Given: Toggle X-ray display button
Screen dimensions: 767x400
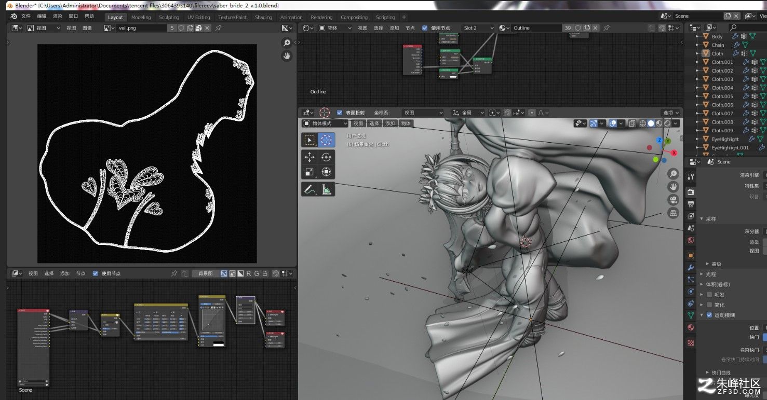Looking at the screenshot, I should point(632,123).
